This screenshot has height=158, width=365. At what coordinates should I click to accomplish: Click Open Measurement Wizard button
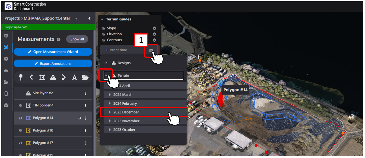tap(53, 52)
